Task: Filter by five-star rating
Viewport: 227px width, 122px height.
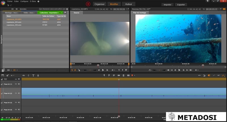Action: (x=23, y=9)
